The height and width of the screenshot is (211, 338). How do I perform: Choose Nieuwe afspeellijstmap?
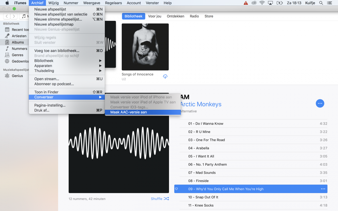[67, 24]
